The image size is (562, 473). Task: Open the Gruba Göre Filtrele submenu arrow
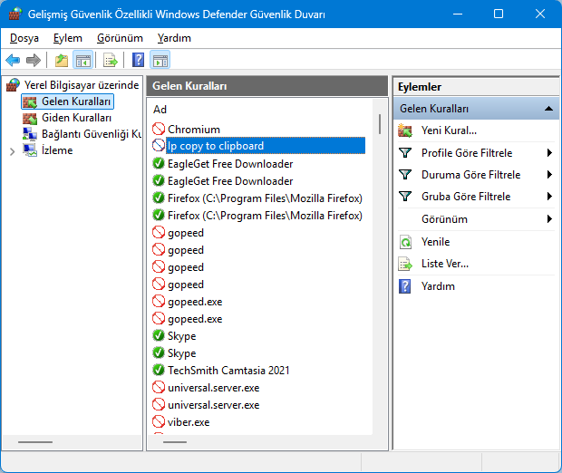tap(549, 197)
